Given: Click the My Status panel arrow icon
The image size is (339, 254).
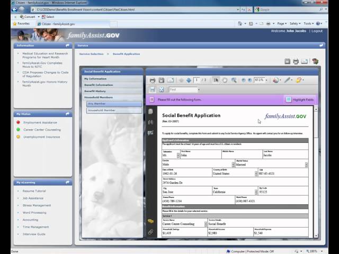Looking at the screenshot, I should 68,114.
